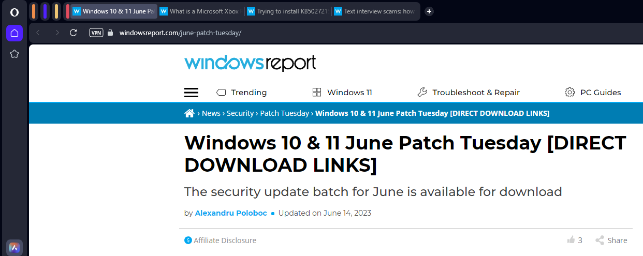Open the Trending menu item
The width and height of the screenshot is (643, 256).
[x=241, y=93]
